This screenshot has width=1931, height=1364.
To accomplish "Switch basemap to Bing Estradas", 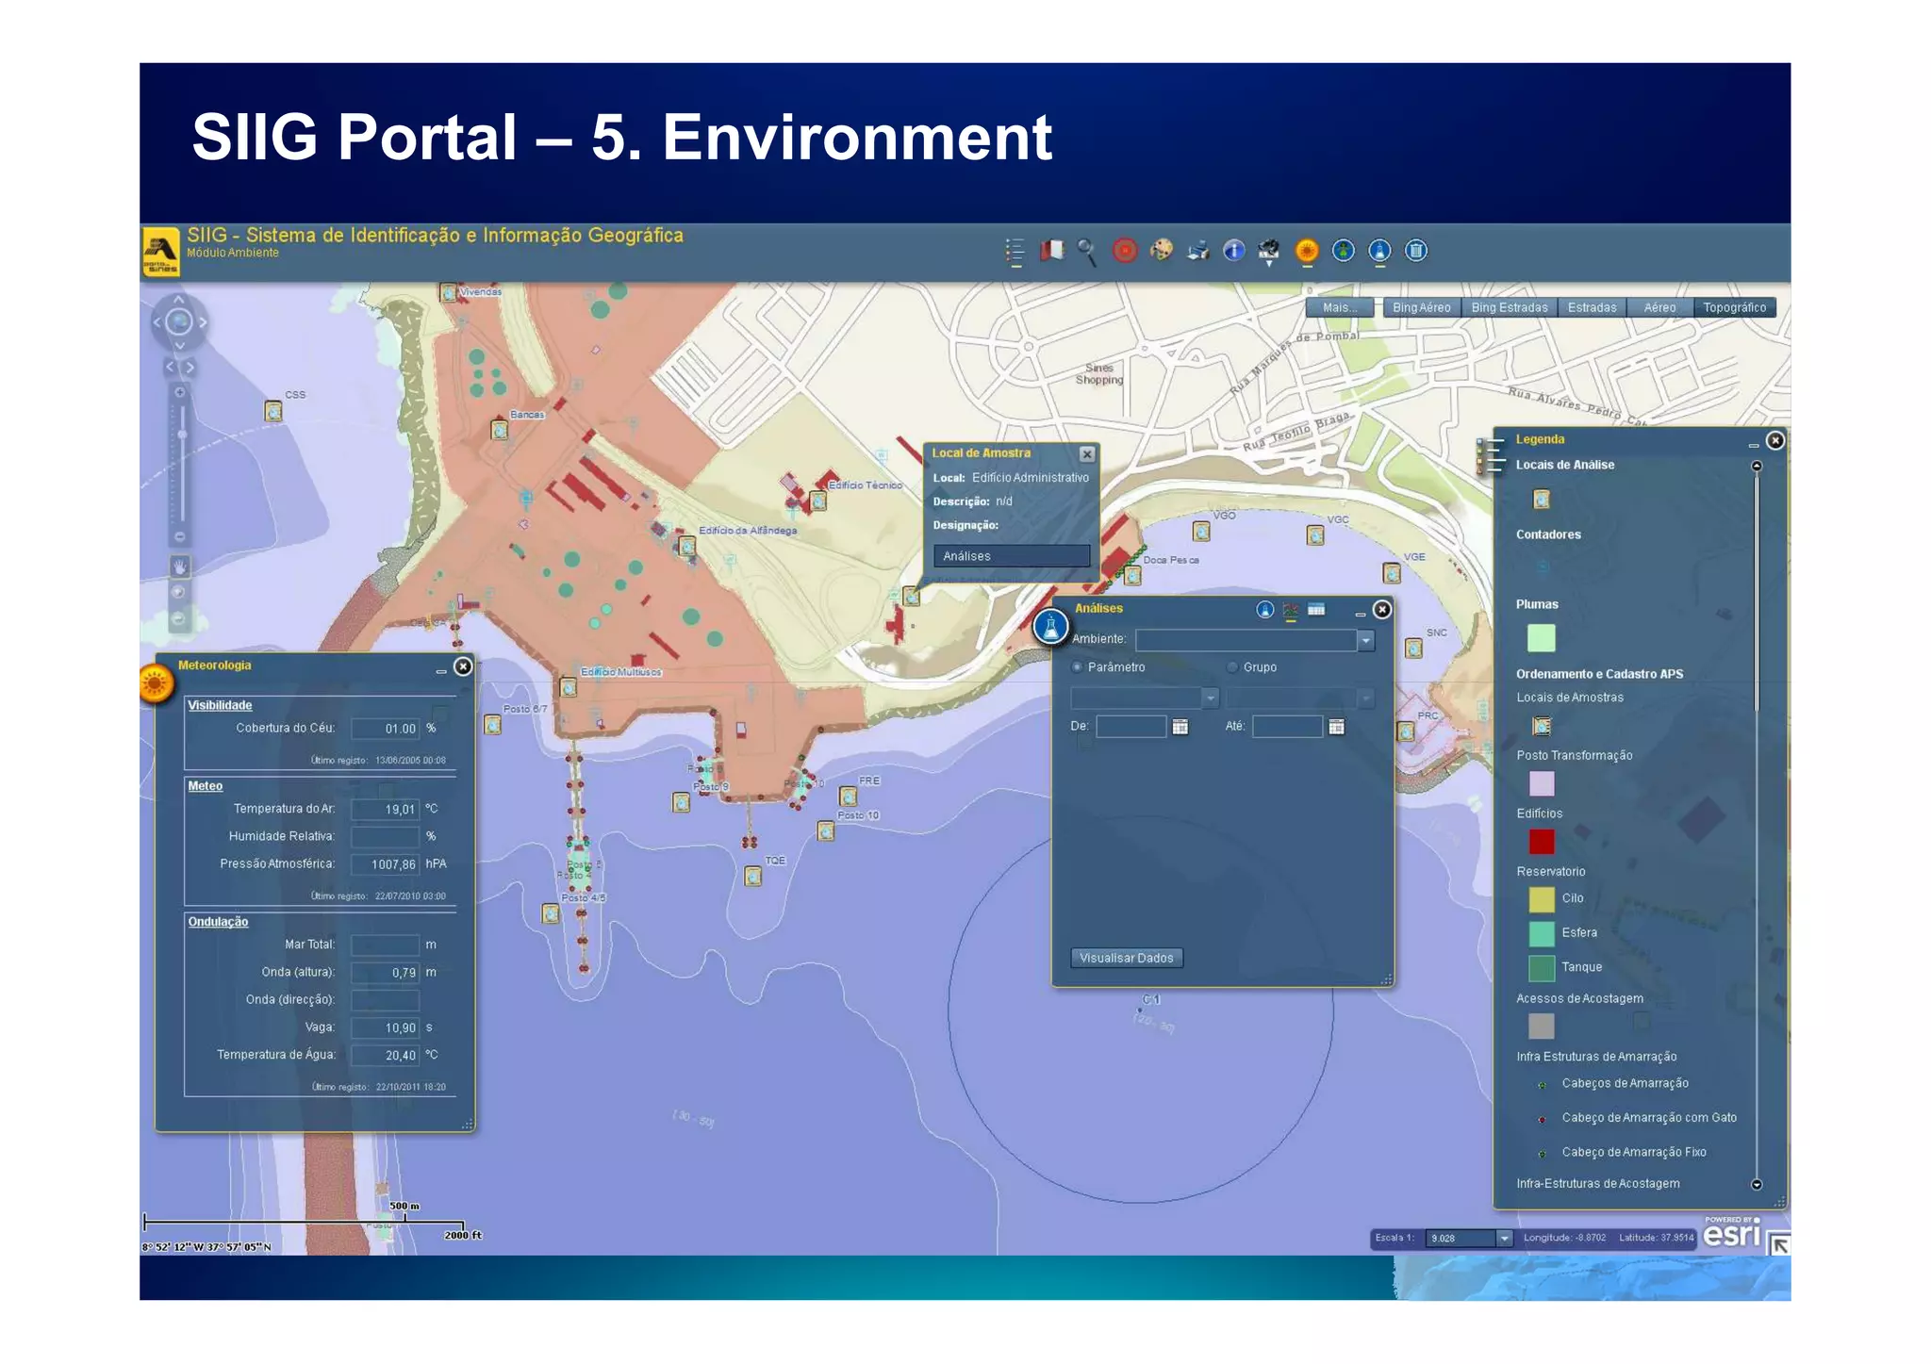I will tap(1509, 307).
